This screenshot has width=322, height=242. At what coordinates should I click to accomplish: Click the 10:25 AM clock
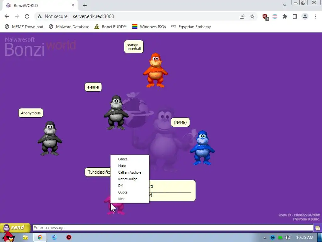305,238
